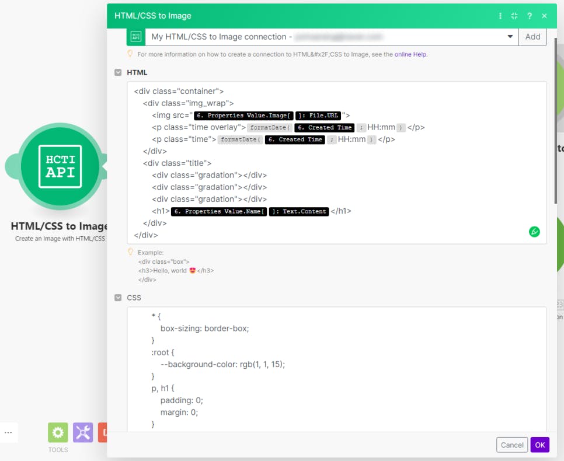Screen dimensions: 564x461
Task: Click Created Time pill in time overlay line
Action: pyautogui.click(x=325, y=128)
